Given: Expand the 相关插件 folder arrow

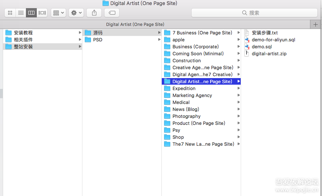Looking at the screenshot, I should tap(80, 40).
